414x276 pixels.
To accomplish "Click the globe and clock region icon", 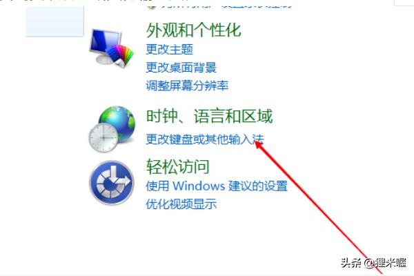I will coord(112,129).
